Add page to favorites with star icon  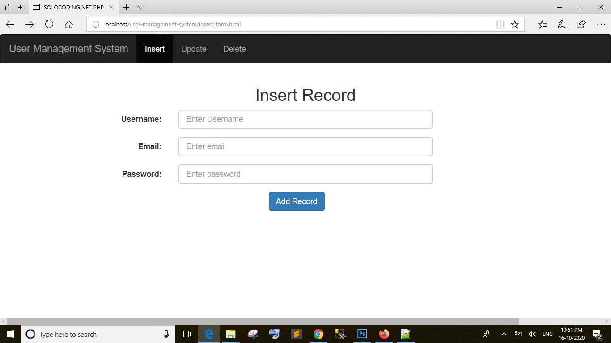pos(515,25)
